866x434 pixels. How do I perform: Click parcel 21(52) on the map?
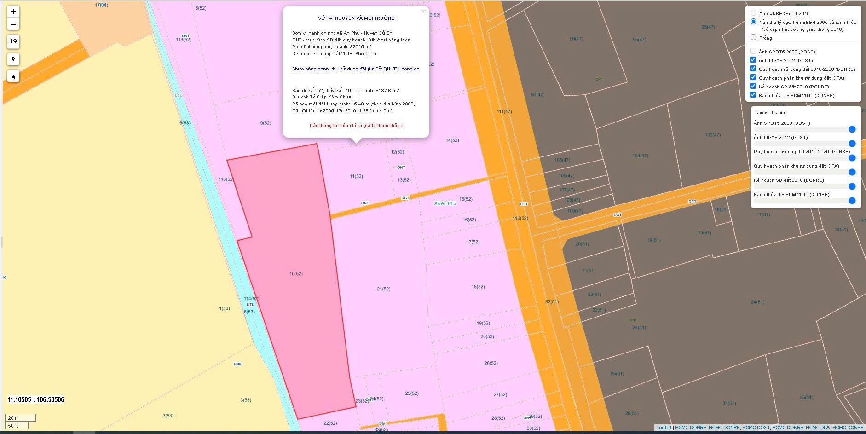(x=383, y=289)
